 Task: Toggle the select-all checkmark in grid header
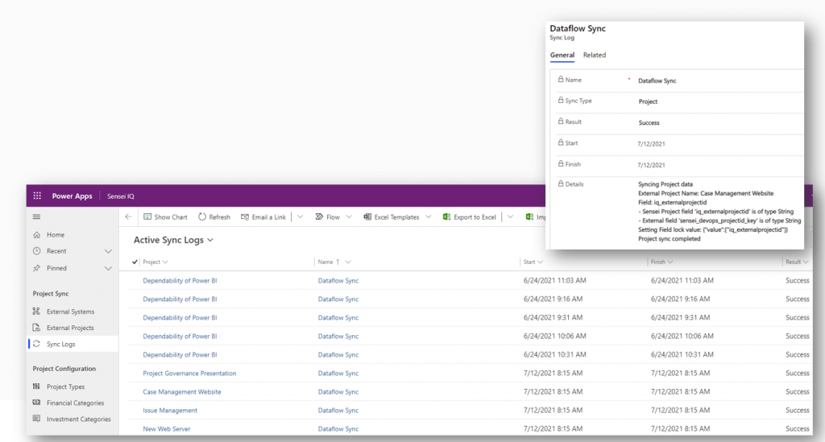tap(135, 262)
